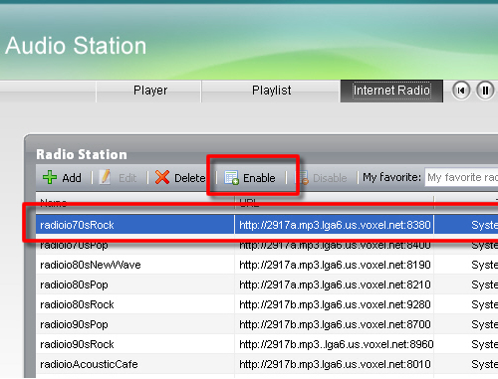Select the radioio80sPop station
The height and width of the screenshot is (379, 498).
coord(267,284)
